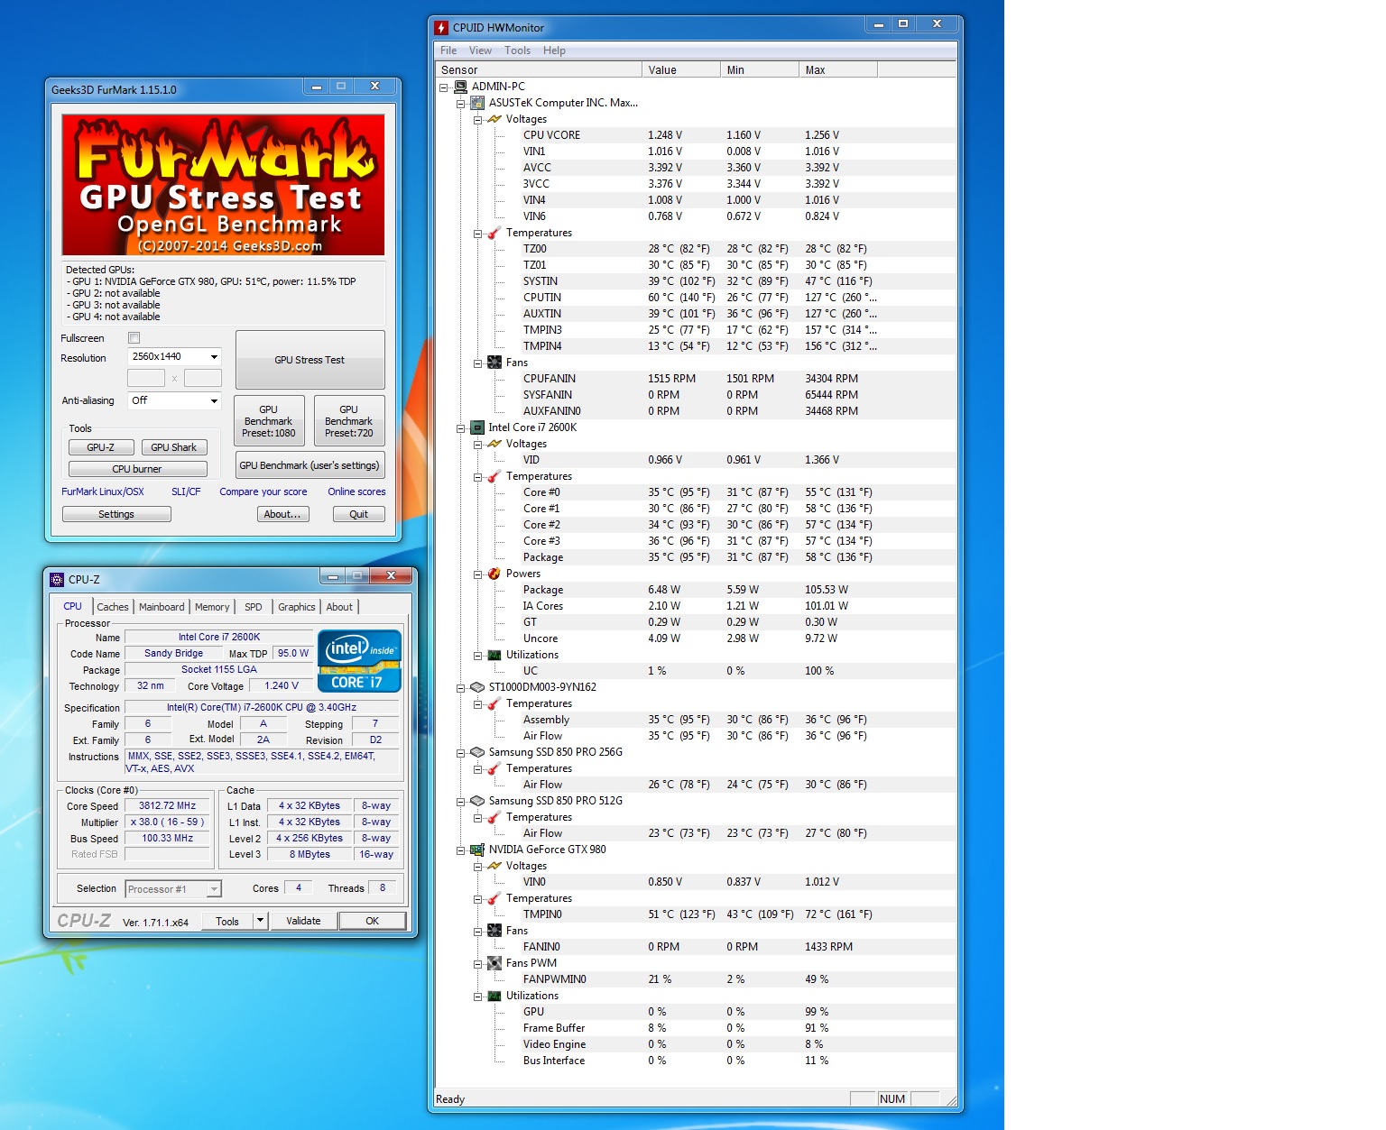Click the CPU Utilizations icon
Screen dimensions: 1386x1130
(494, 655)
